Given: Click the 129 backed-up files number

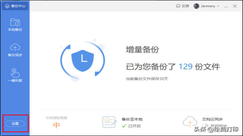Looking at the screenshot, I should coord(186,67).
